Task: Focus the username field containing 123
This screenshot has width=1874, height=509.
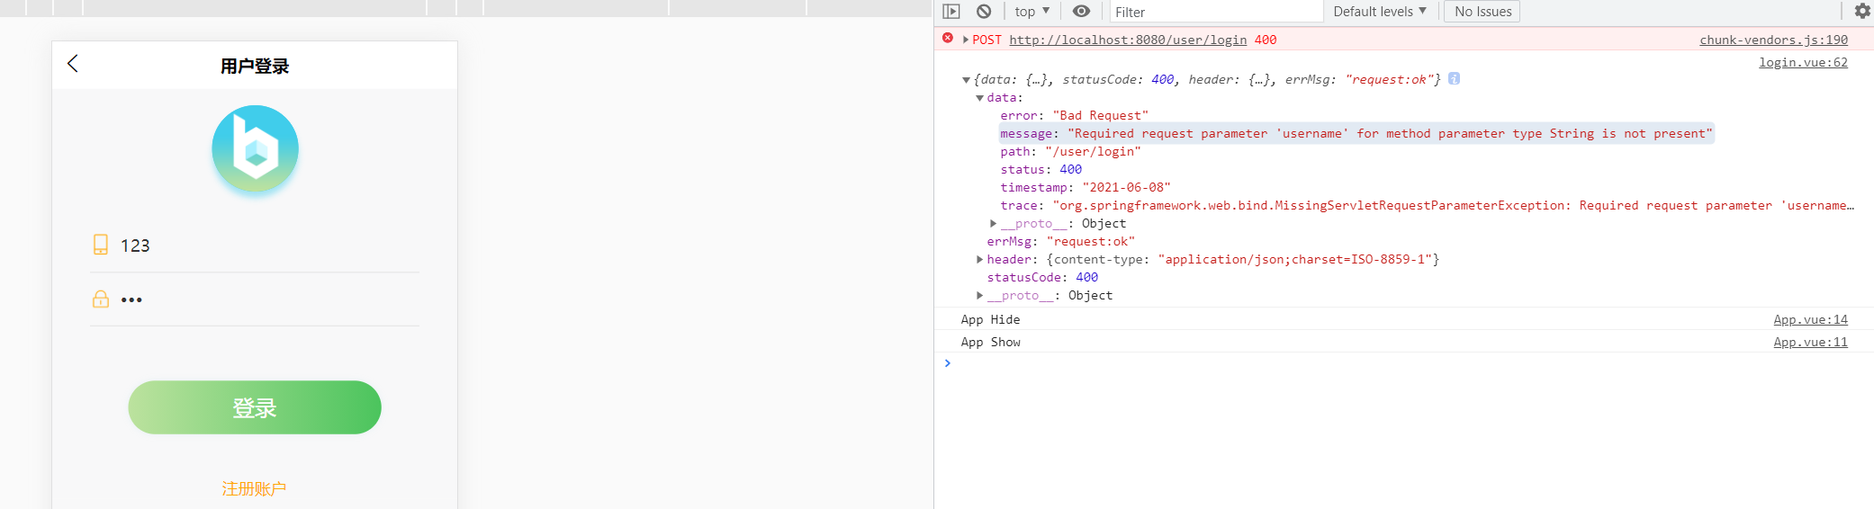Action: [268, 246]
